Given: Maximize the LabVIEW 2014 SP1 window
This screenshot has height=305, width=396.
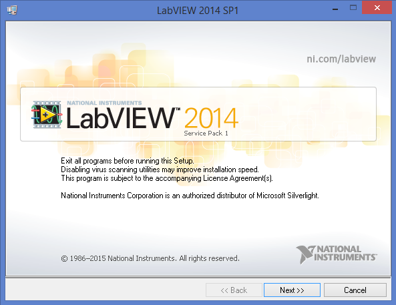Looking at the screenshot, I should (353, 8).
